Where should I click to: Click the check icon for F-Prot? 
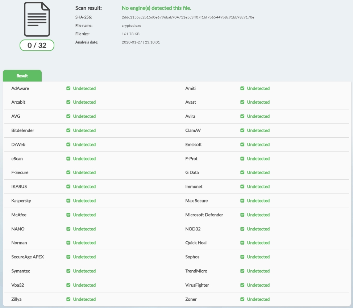[x=242, y=159]
